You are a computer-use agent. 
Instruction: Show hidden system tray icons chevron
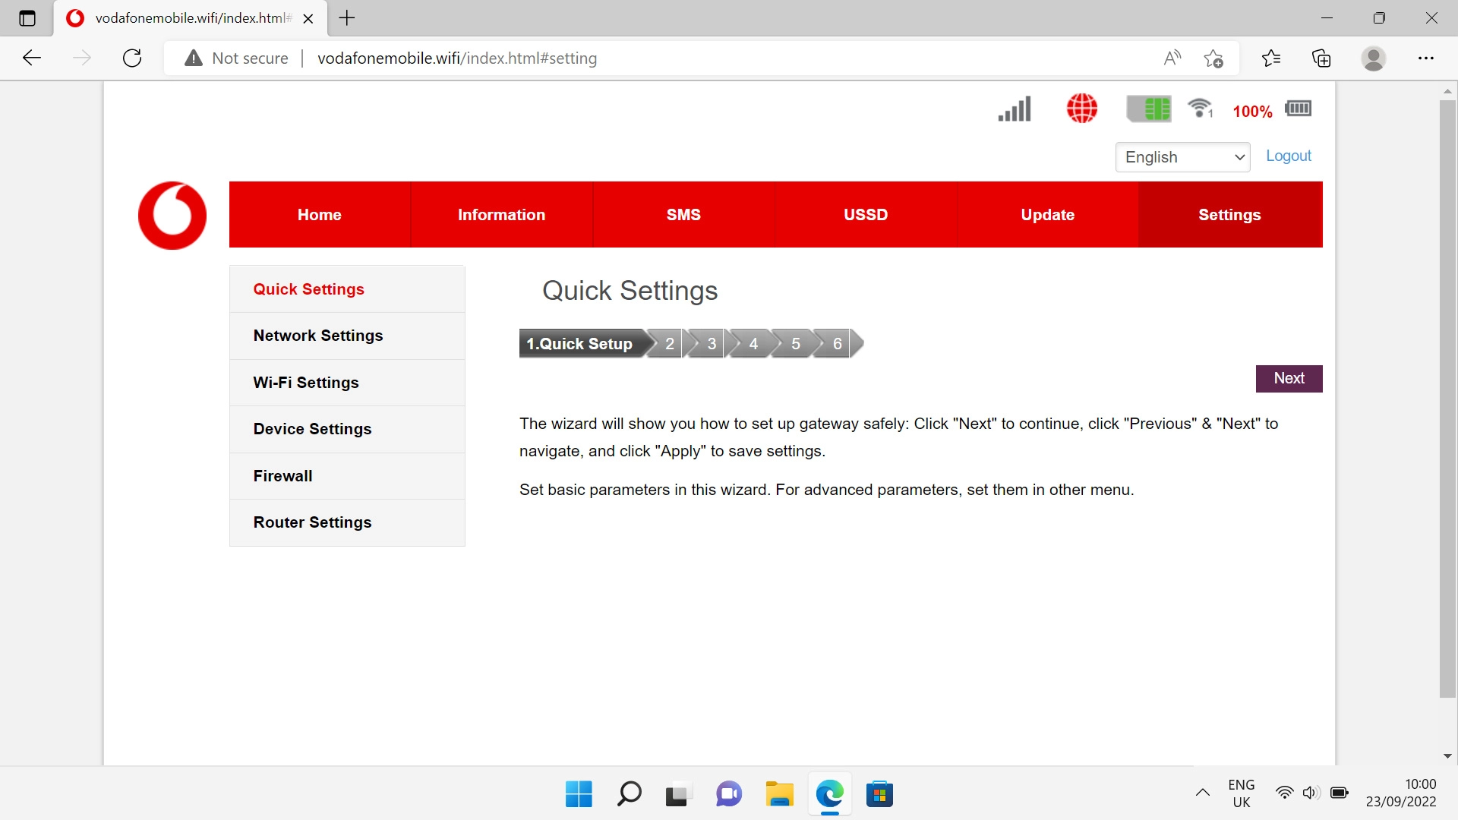1203,793
